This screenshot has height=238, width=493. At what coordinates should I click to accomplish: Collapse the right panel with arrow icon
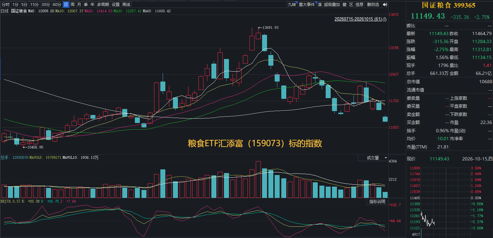(x=385, y=5)
